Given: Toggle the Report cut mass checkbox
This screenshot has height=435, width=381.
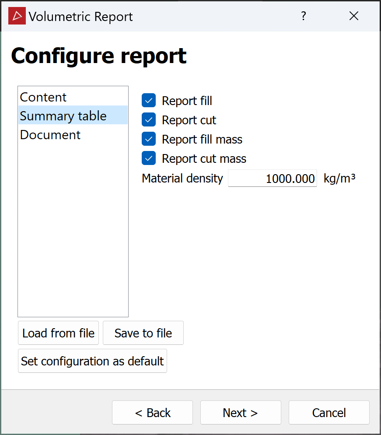Looking at the screenshot, I should (149, 158).
